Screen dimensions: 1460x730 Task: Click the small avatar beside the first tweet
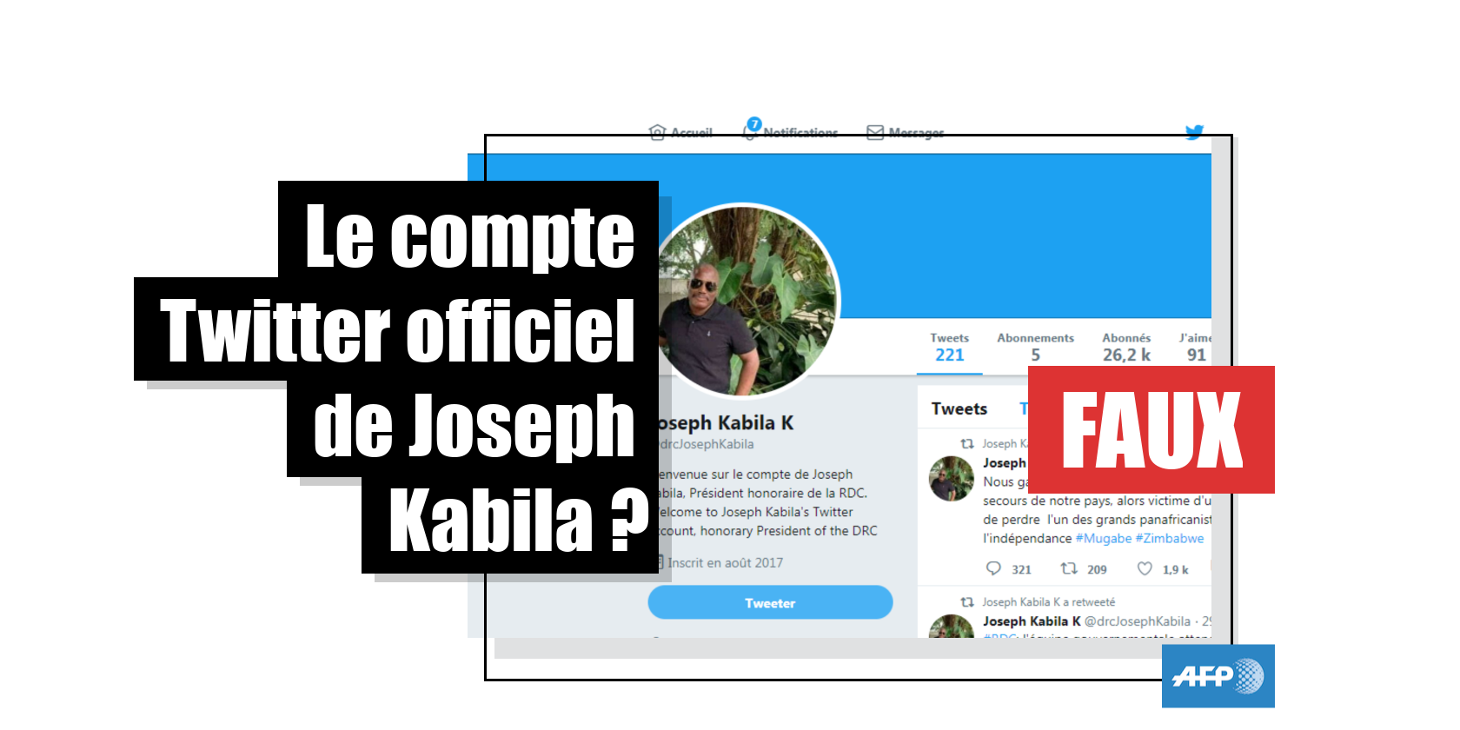[952, 479]
